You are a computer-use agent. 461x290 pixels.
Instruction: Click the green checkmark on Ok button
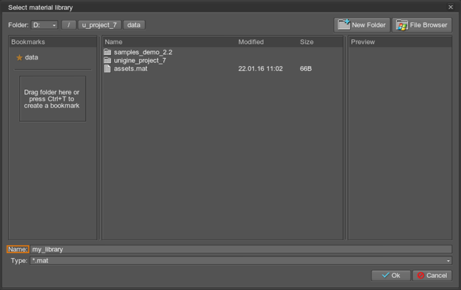pos(385,275)
